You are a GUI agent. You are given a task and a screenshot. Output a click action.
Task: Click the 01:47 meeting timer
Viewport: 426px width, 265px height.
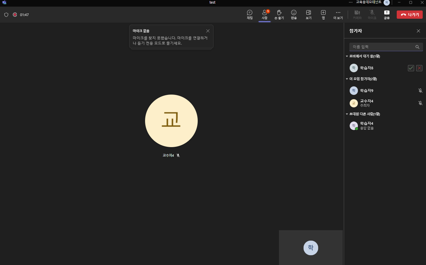(x=24, y=15)
